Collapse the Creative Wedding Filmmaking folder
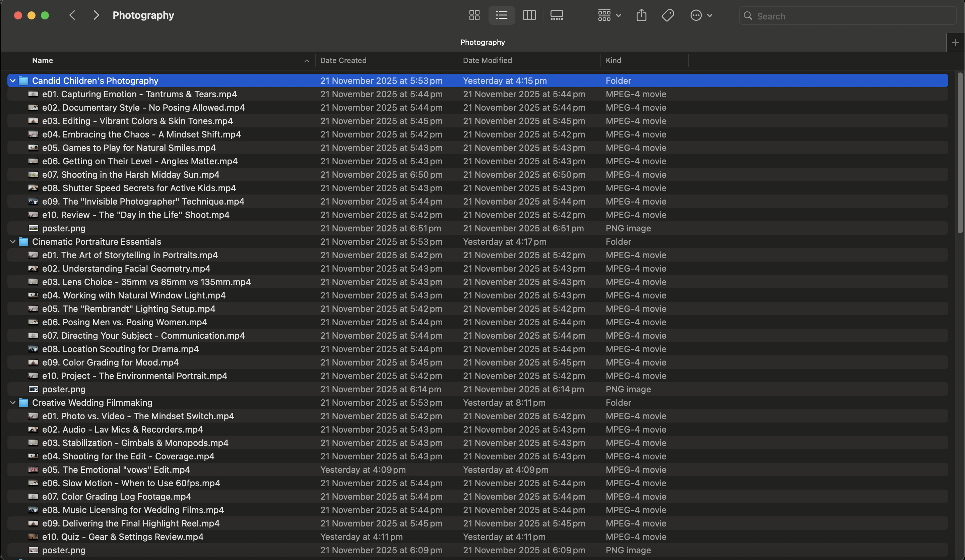Viewport: 965px width, 560px height. point(13,403)
